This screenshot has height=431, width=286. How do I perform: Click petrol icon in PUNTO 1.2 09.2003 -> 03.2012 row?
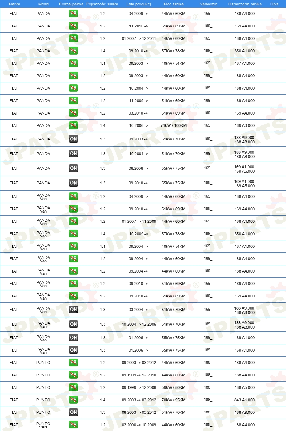pyautogui.click(x=74, y=362)
